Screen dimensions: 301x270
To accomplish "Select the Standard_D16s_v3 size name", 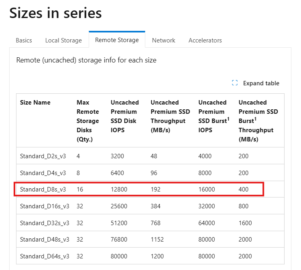I will (45, 206).
